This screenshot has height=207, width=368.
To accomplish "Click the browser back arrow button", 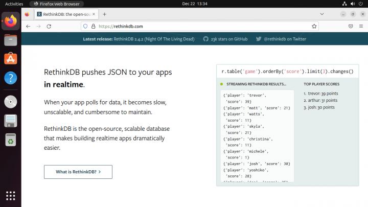I will coord(28,26).
